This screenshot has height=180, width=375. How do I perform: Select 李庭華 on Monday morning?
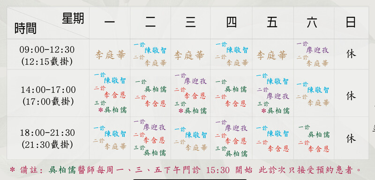pos(110,55)
